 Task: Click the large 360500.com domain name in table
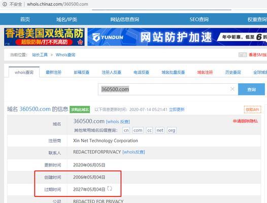click(x=89, y=121)
